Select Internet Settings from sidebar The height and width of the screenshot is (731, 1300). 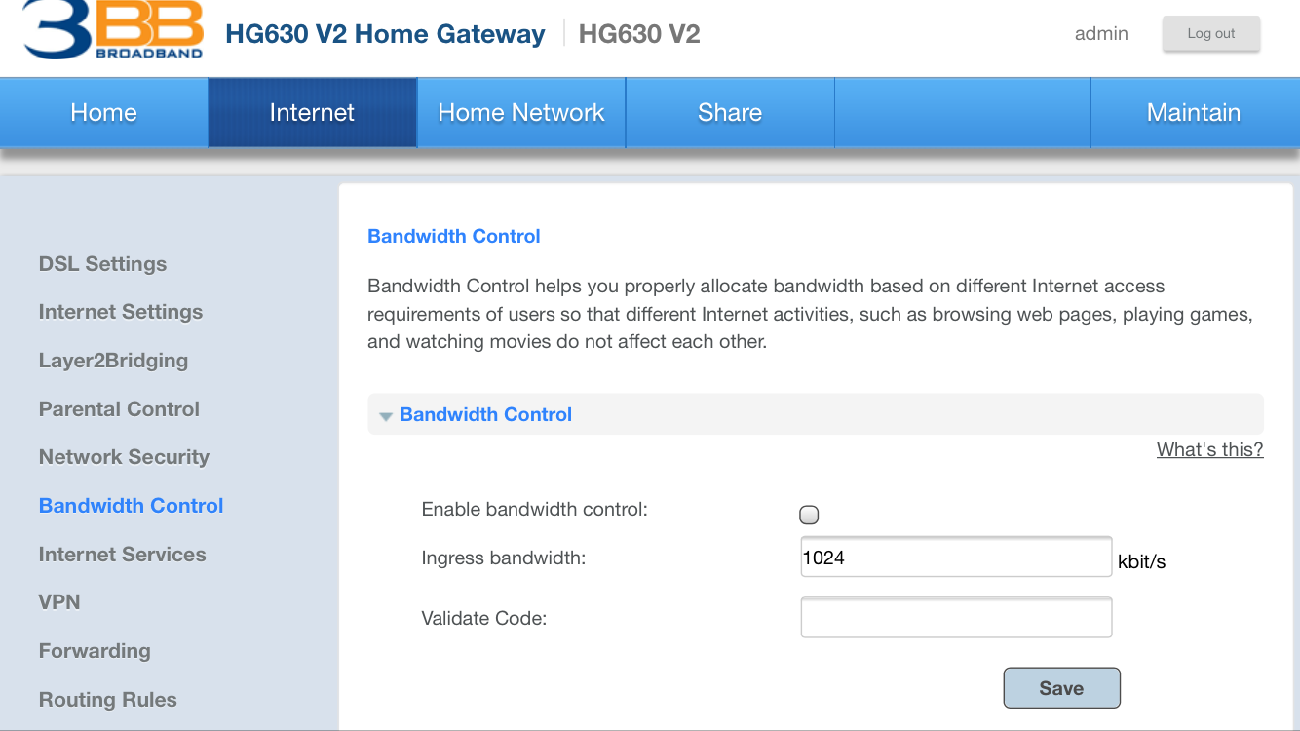[121, 312]
